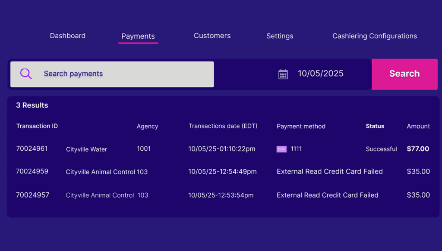Click the Status column header
442x251 pixels.
click(375, 126)
